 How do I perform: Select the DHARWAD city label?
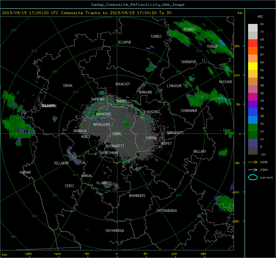click(80, 131)
